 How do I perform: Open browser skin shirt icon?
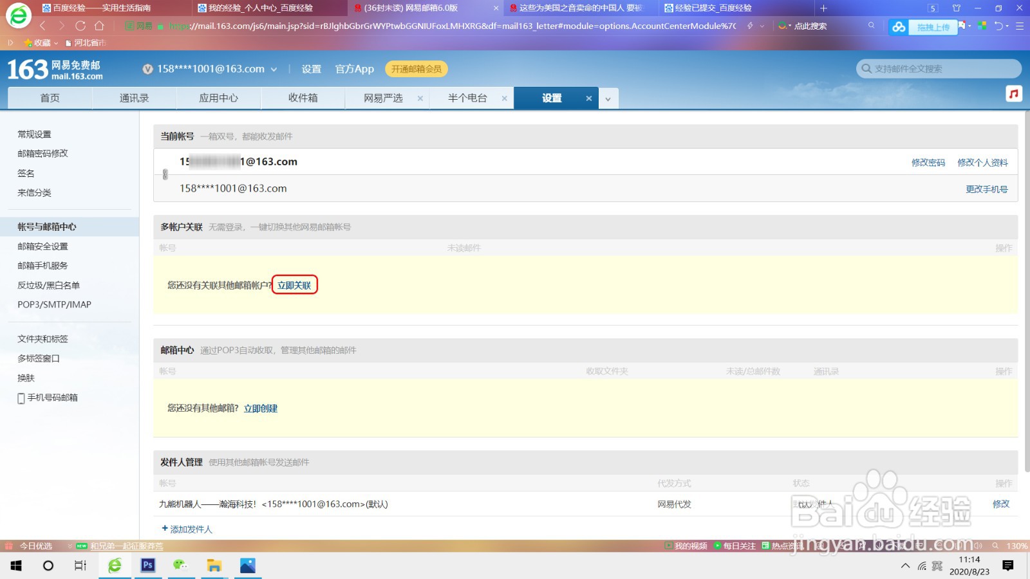[x=956, y=8]
